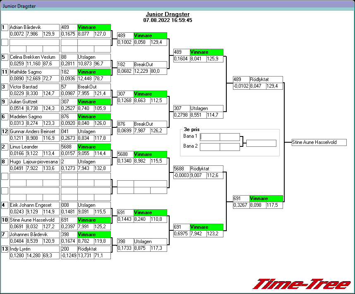Click seed number 13 box
The height and width of the screenshot is (294, 355).
(x=5, y=249)
